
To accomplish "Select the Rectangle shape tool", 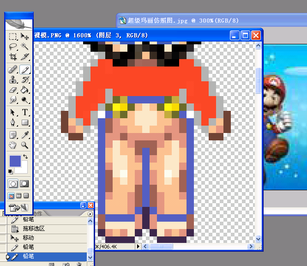I will click(25, 123).
